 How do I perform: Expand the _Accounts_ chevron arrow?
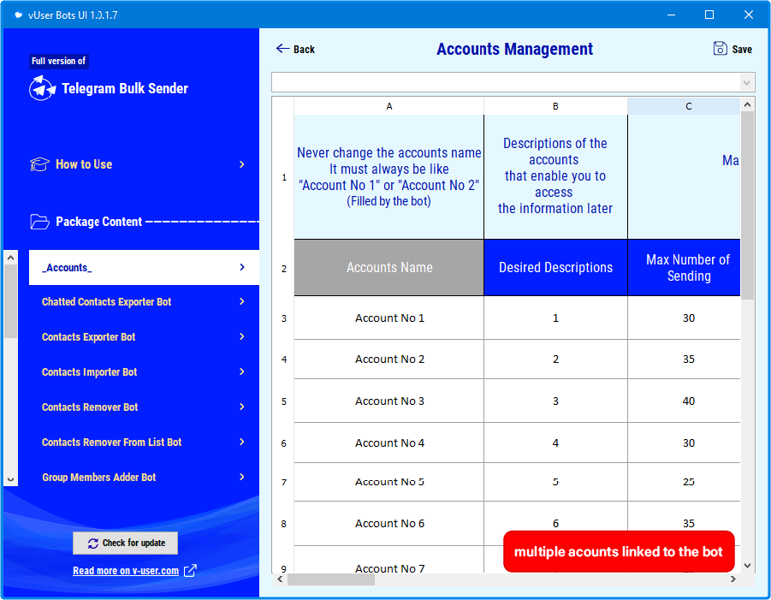241,267
